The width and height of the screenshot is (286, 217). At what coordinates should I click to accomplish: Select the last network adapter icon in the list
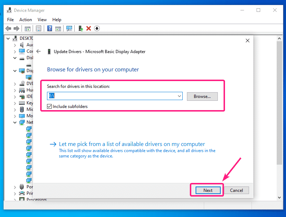[29, 180]
